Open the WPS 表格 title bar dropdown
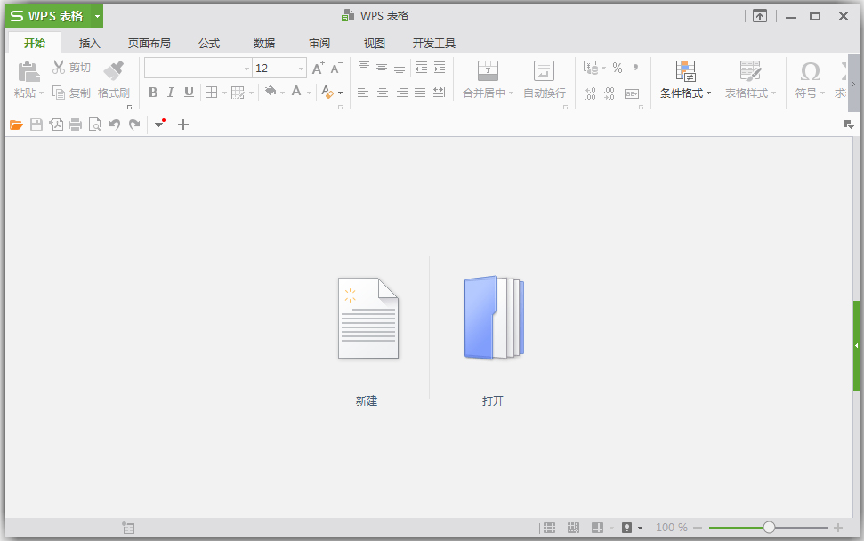 coord(96,15)
